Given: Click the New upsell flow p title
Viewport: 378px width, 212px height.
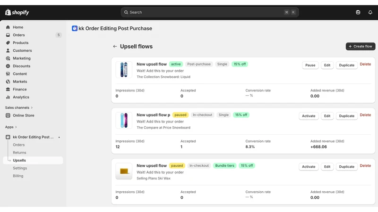Looking at the screenshot, I should pyautogui.click(x=153, y=115).
